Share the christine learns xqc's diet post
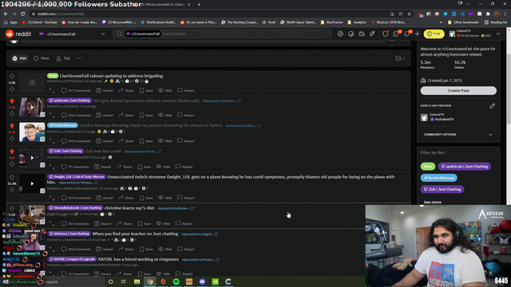511x287 pixels. pos(124,223)
